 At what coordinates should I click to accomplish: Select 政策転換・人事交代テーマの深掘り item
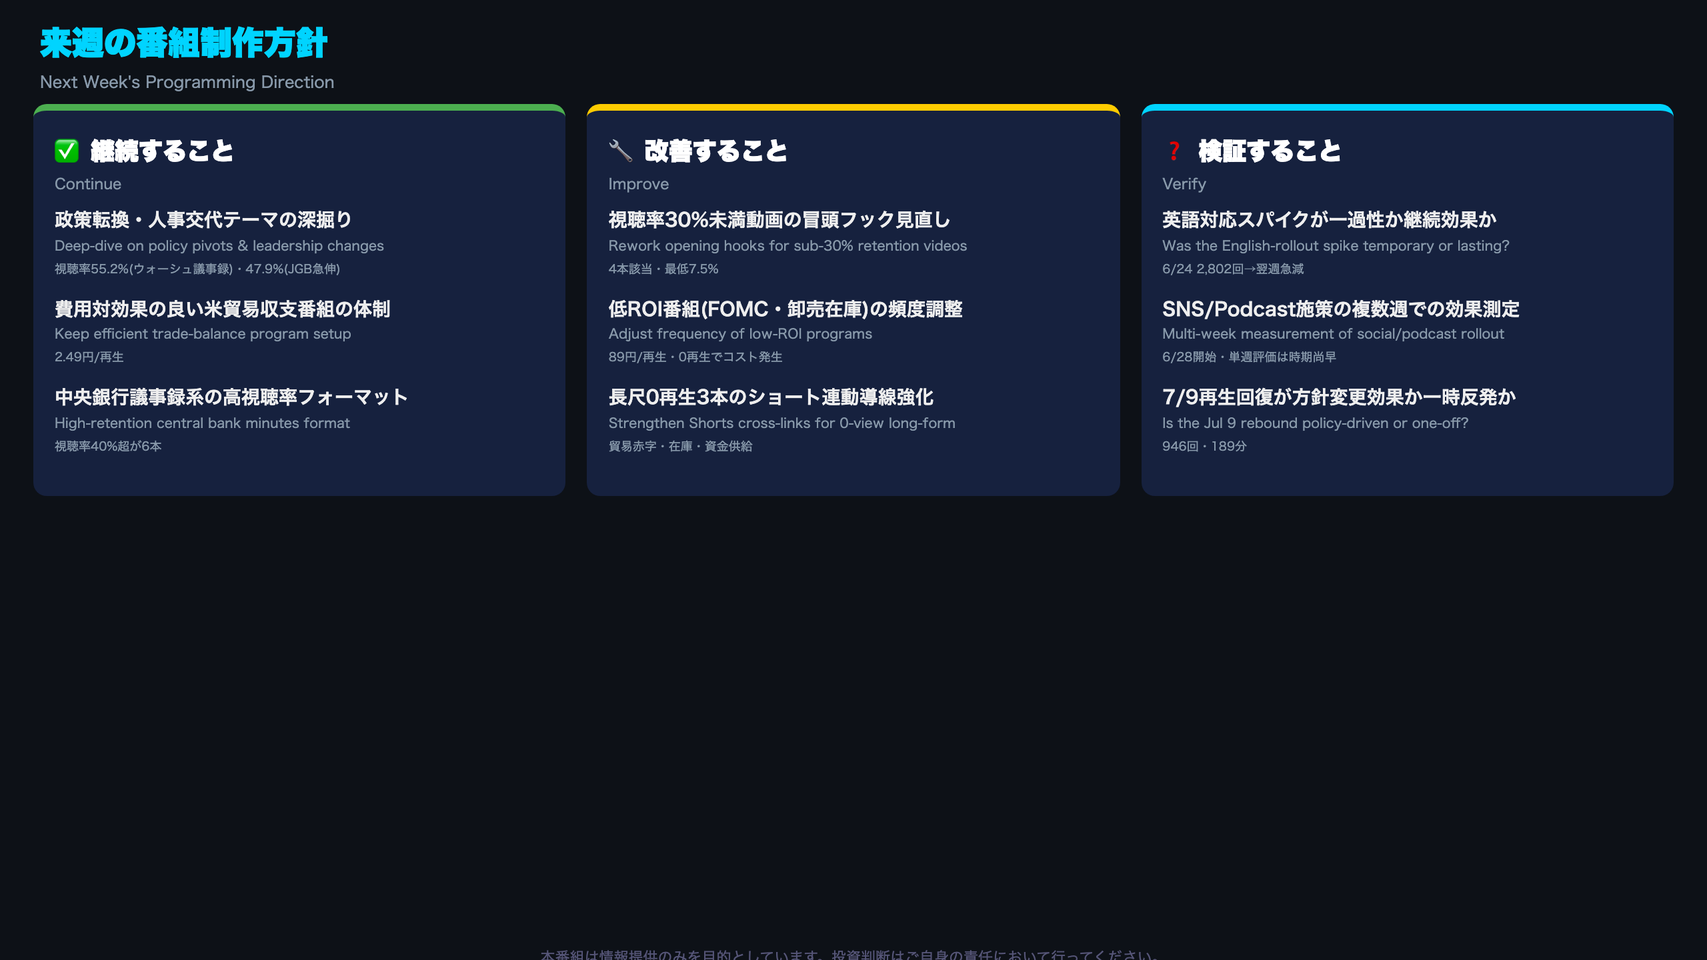tap(203, 219)
